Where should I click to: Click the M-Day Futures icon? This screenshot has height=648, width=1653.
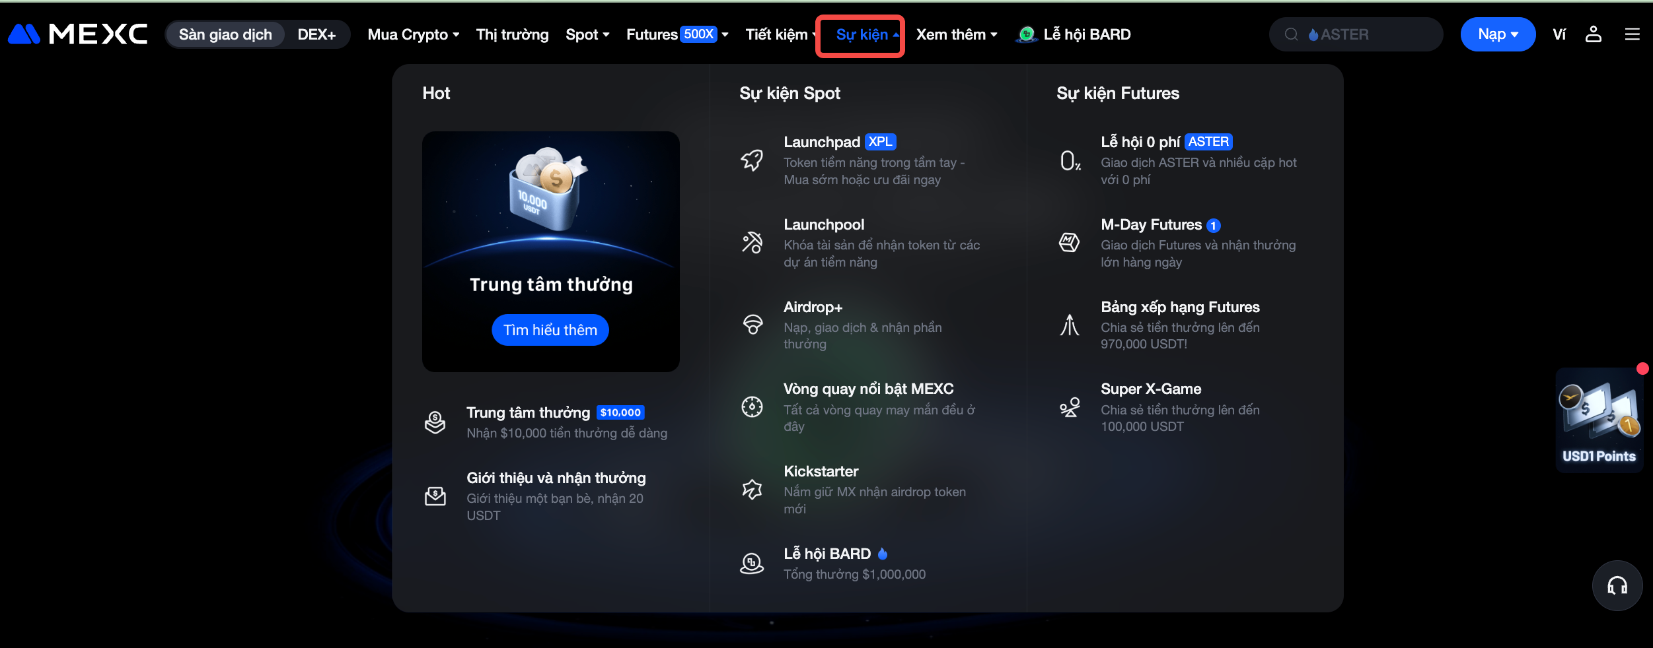point(1069,243)
